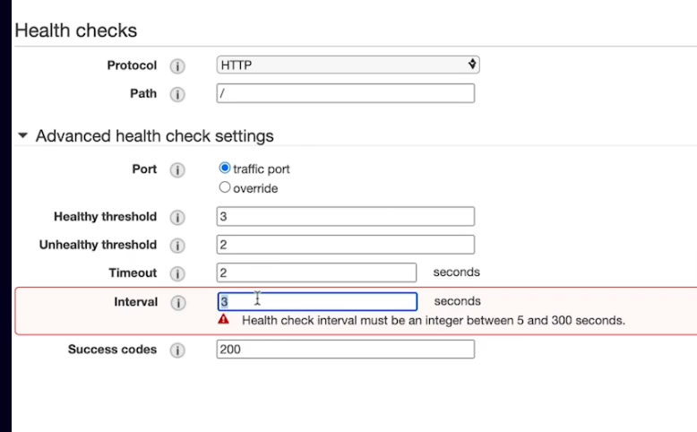The width and height of the screenshot is (697, 432).
Task: Select the traffic port radio button
Action: pyautogui.click(x=225, y=168)
